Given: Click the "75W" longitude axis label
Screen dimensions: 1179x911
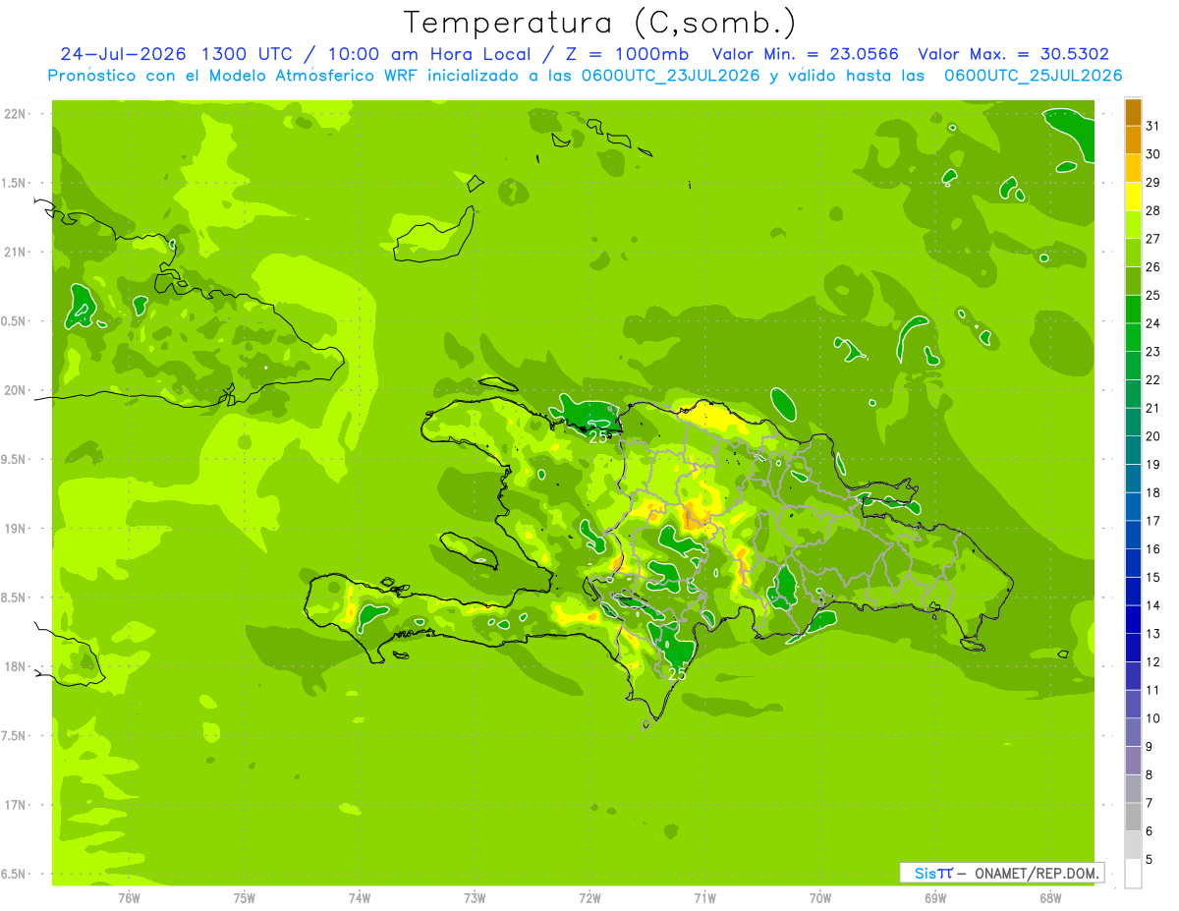Looking at the screenshot, I should click(x=244, y=898).
